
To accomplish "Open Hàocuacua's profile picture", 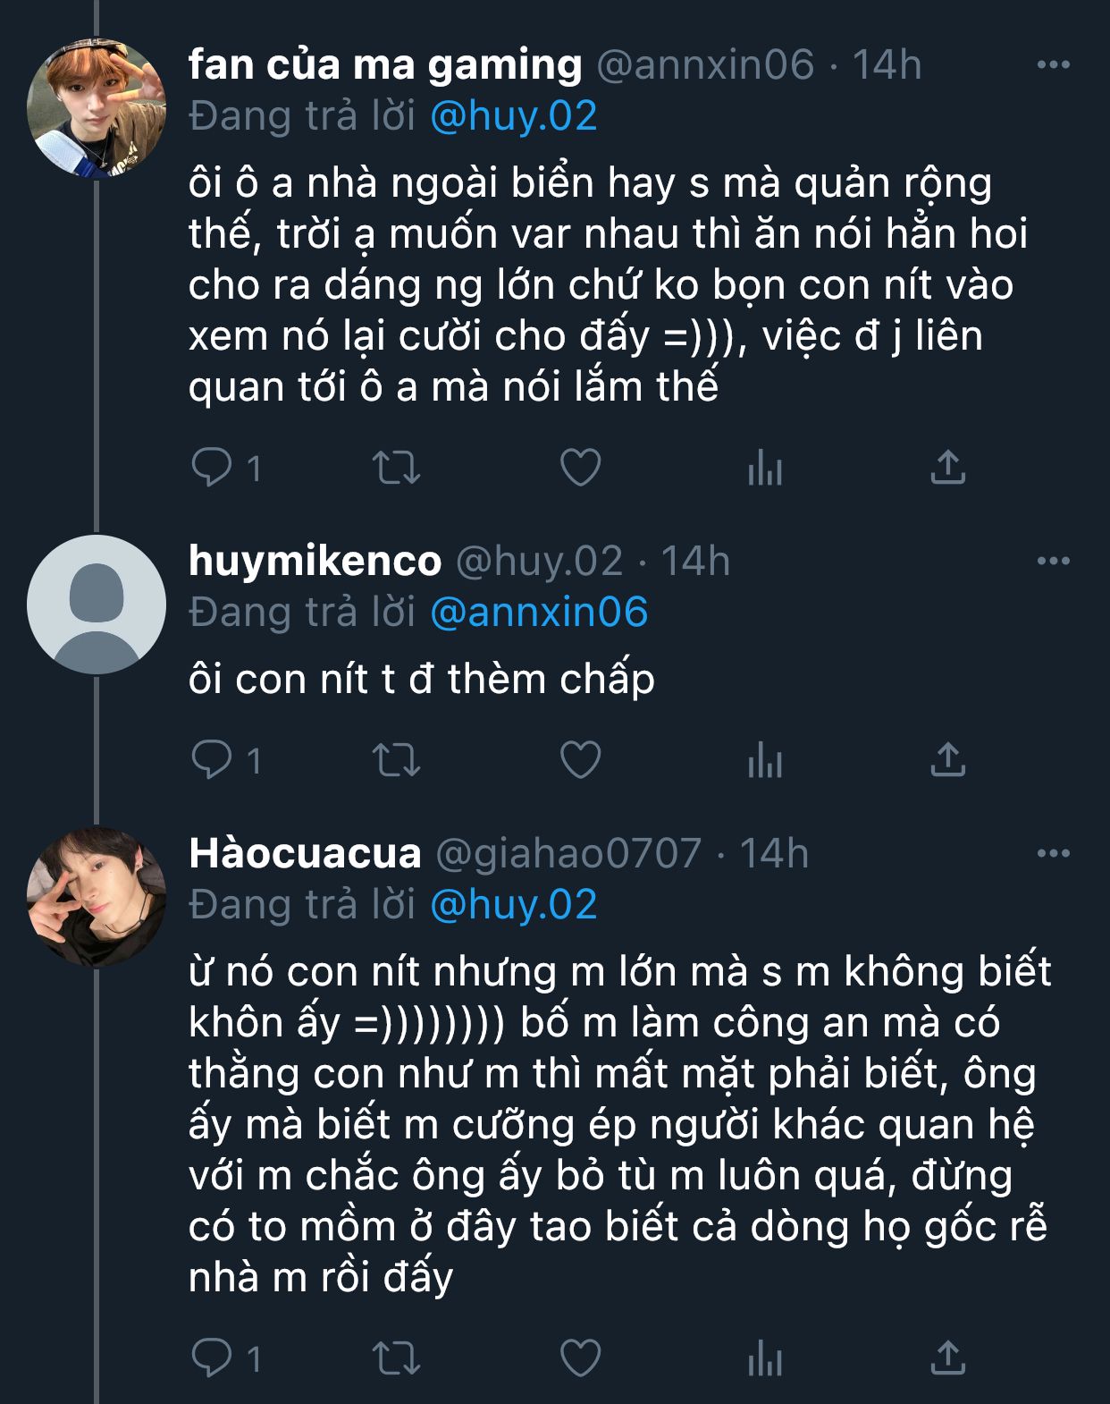I will [x=96, y=896].
